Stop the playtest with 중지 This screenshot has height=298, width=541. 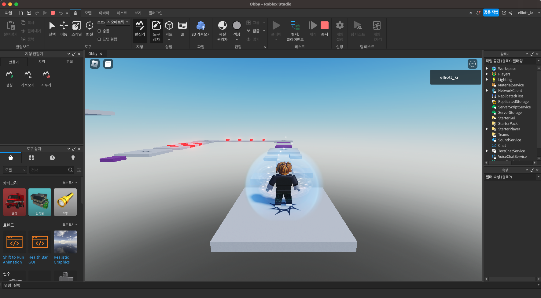tap(325, 29)
